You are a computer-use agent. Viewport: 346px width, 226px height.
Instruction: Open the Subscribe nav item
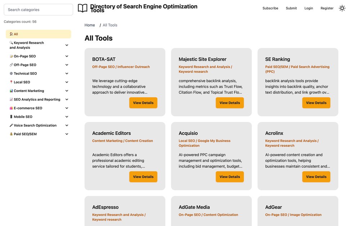270,8
